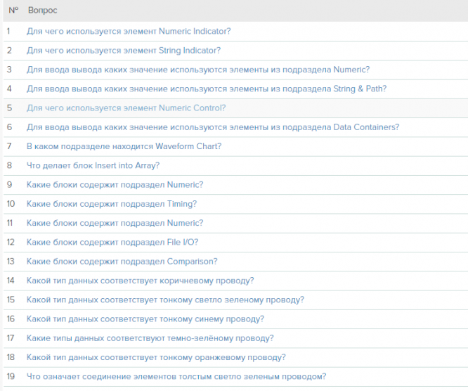Select the Comparison subsection blocks question
The width and height of the screenshot is (468, 391).
122,261
